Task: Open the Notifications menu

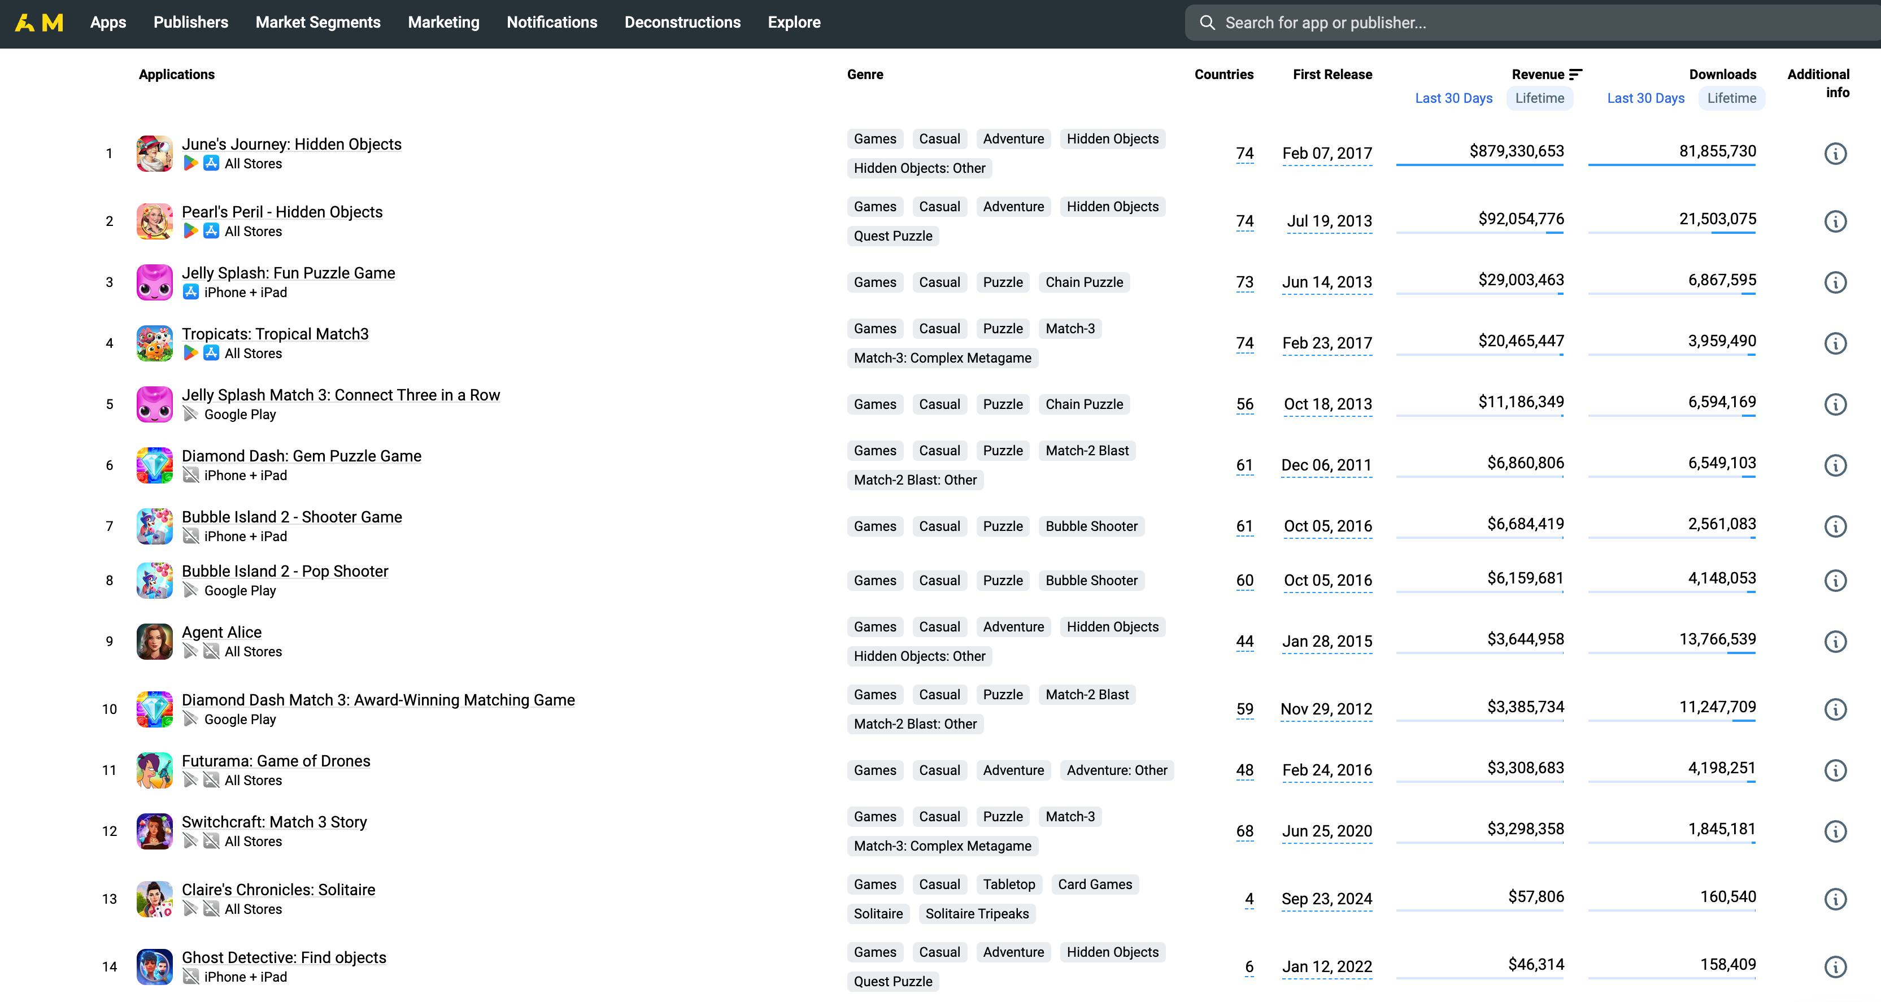Action: 551,23
